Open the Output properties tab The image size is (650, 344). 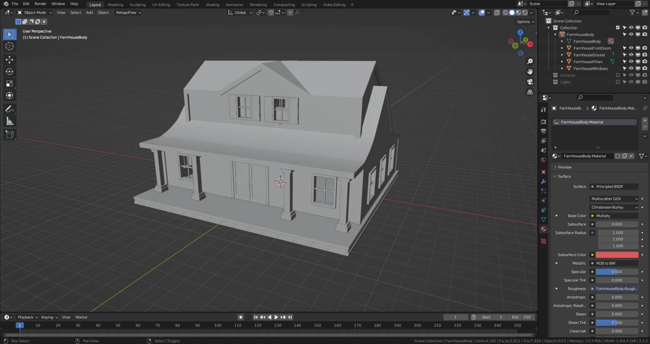pyautogui.click(x=544, y=131)
